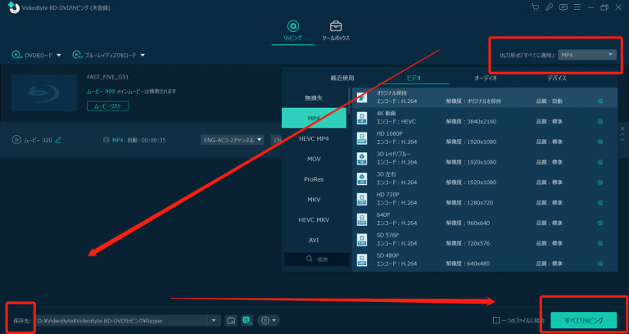Open the settings gear dropdown in bottom bar
Image resolution: width=629 pixels, height=334 pixels.
click(x=268, y=320)
